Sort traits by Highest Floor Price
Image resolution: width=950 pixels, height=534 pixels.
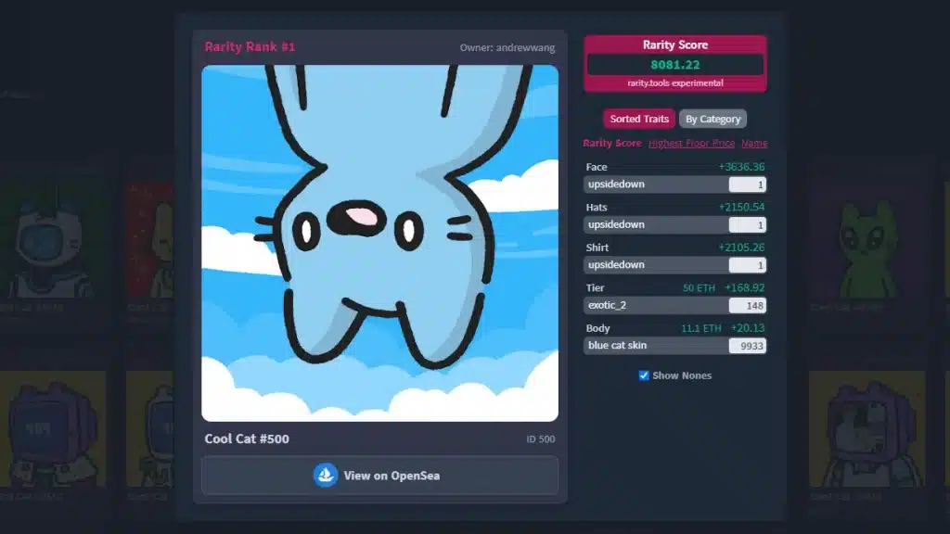pos(691,143)
